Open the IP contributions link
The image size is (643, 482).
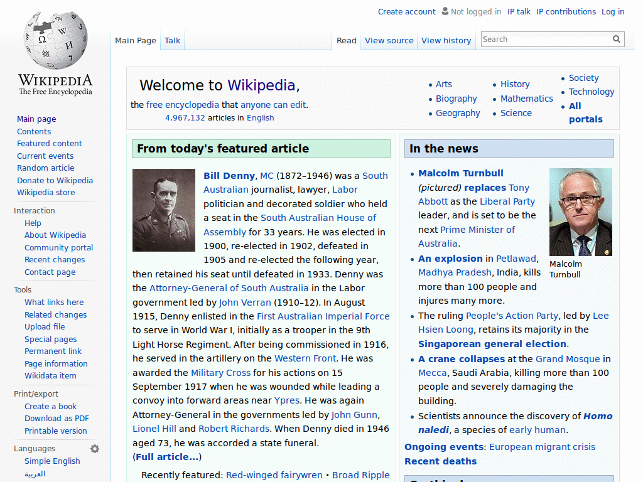tap(566, 11)
